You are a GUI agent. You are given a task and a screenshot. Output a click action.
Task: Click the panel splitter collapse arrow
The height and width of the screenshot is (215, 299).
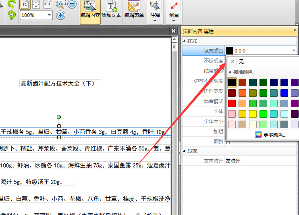179,153
